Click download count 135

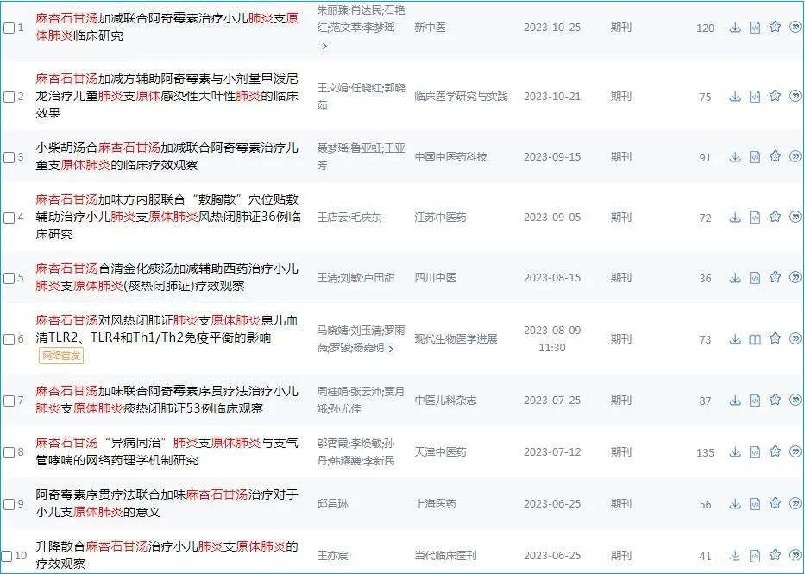705,453
